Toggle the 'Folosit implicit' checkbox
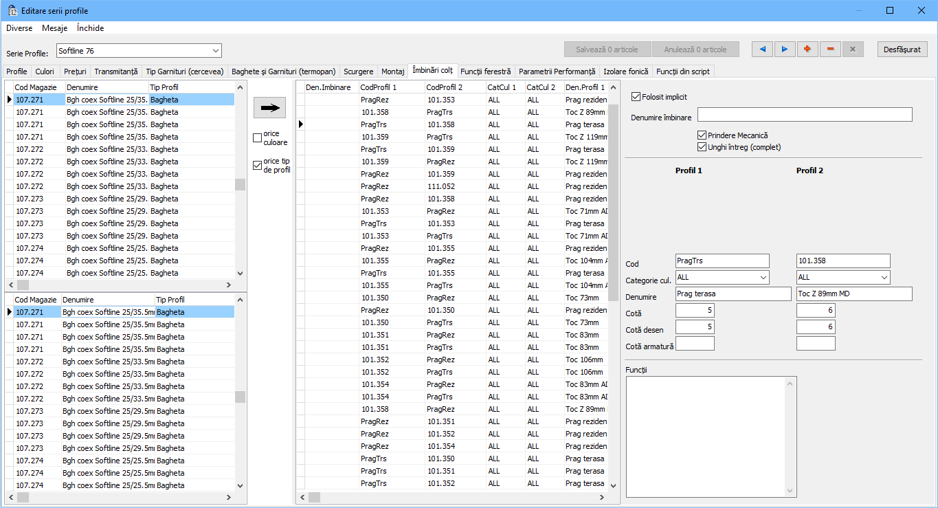 (x=636, y=97)
